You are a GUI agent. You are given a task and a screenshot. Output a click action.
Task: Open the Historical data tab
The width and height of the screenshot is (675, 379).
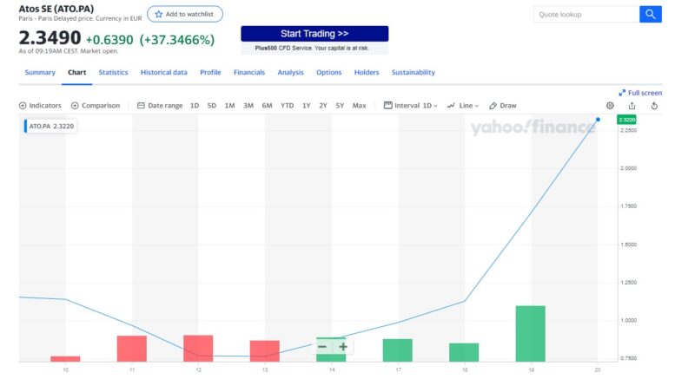click(164, 72)
